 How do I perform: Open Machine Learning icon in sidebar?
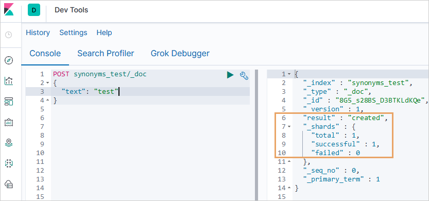click(9, 163)
